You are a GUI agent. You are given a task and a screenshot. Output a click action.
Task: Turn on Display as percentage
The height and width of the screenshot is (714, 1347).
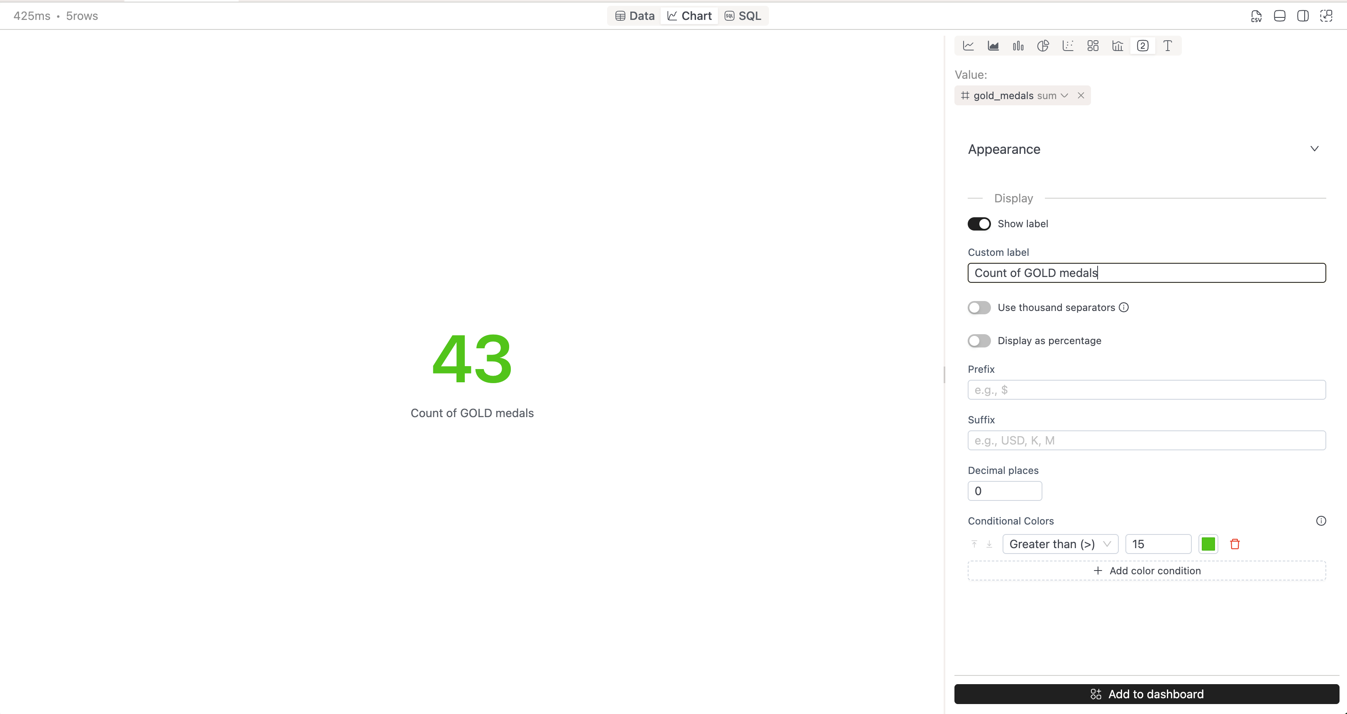979,341
